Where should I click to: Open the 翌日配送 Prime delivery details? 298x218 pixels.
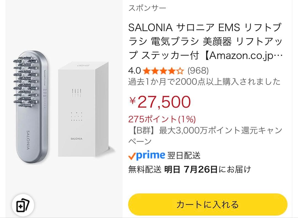click(x=184, y=155)
